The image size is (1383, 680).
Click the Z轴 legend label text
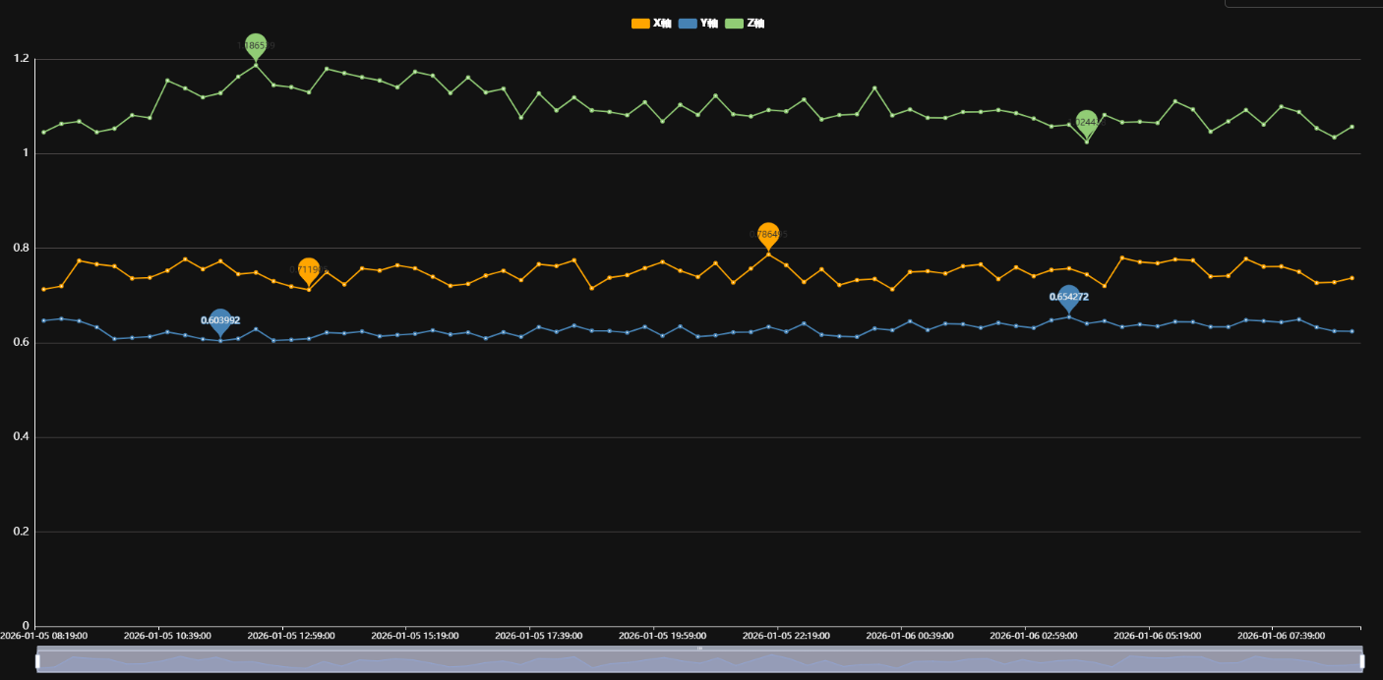[x=755, y=24]
